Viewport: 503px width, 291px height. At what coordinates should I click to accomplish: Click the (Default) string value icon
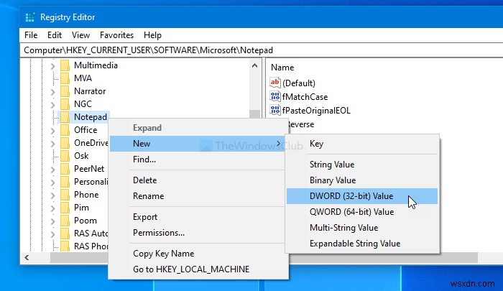click(x=275, y=83)
